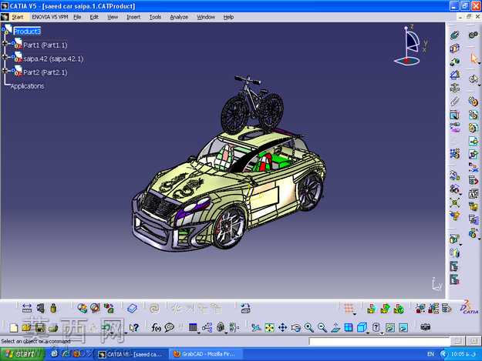The width and height of the screenshot is (482, 361).
Task: Click the Swap Visible Space icon
Action: coord(403,328)
